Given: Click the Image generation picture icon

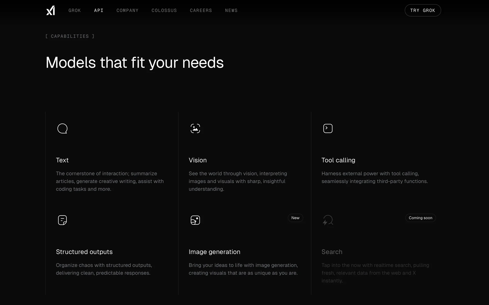Looking at the screenshot, I should (195, 220).
